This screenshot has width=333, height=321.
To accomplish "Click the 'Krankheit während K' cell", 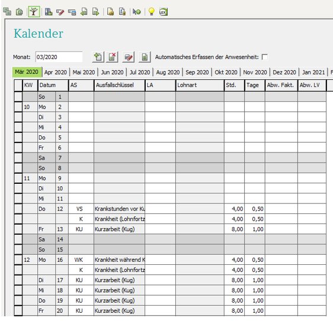I will click(120, 260).
